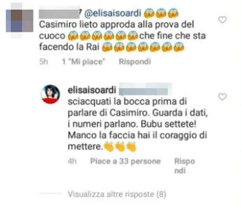Click the 5h timestamp of first comment
This screenshot has width=241, height=207.
coord(43,62)
